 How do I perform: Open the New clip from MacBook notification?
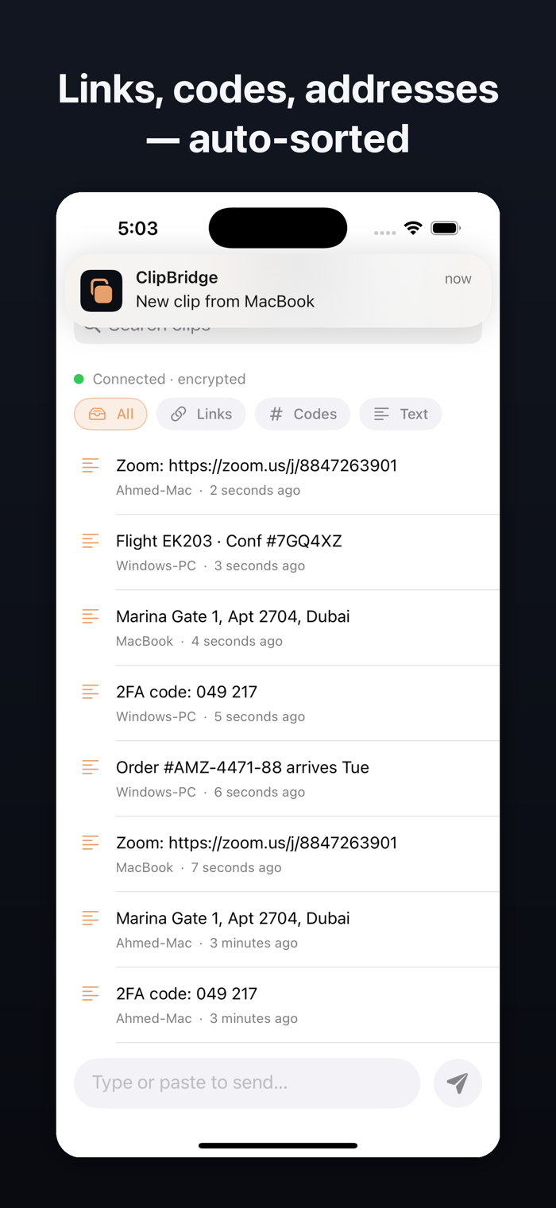pos(278,291)
